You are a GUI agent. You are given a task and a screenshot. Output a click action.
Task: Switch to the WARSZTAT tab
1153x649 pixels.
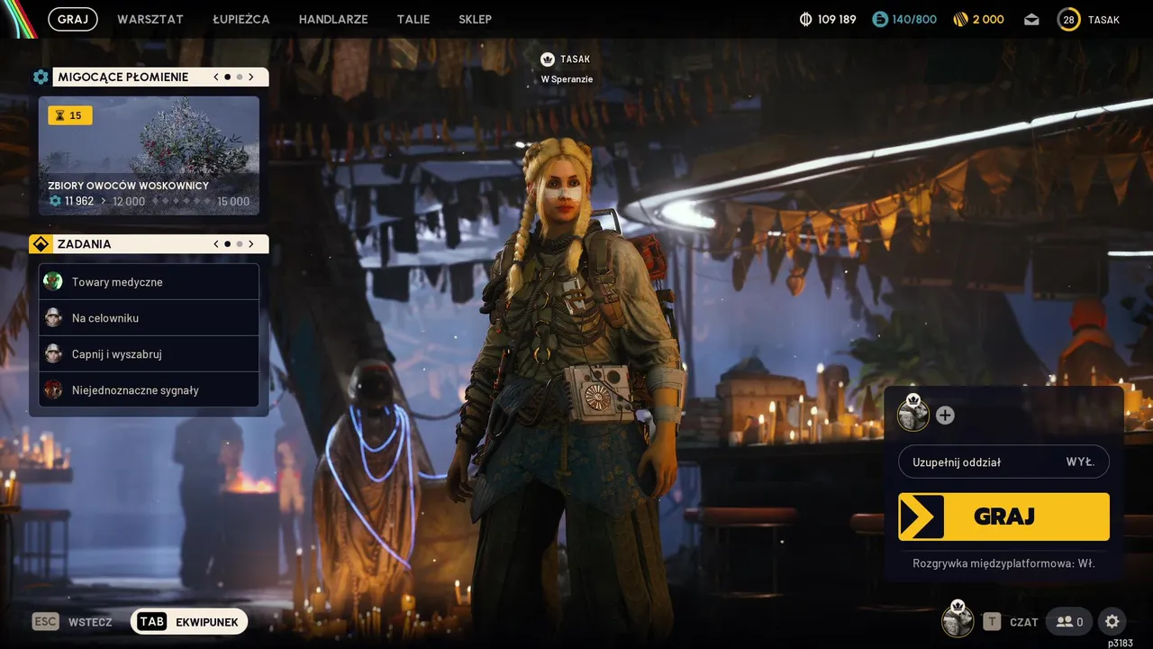coord(150,19)
